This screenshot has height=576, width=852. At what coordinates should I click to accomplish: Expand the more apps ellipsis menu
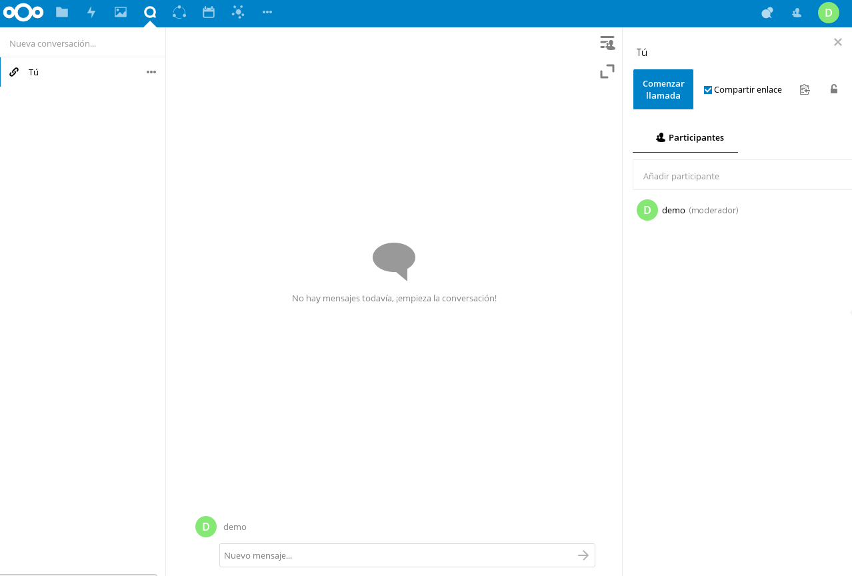(267, 12)
